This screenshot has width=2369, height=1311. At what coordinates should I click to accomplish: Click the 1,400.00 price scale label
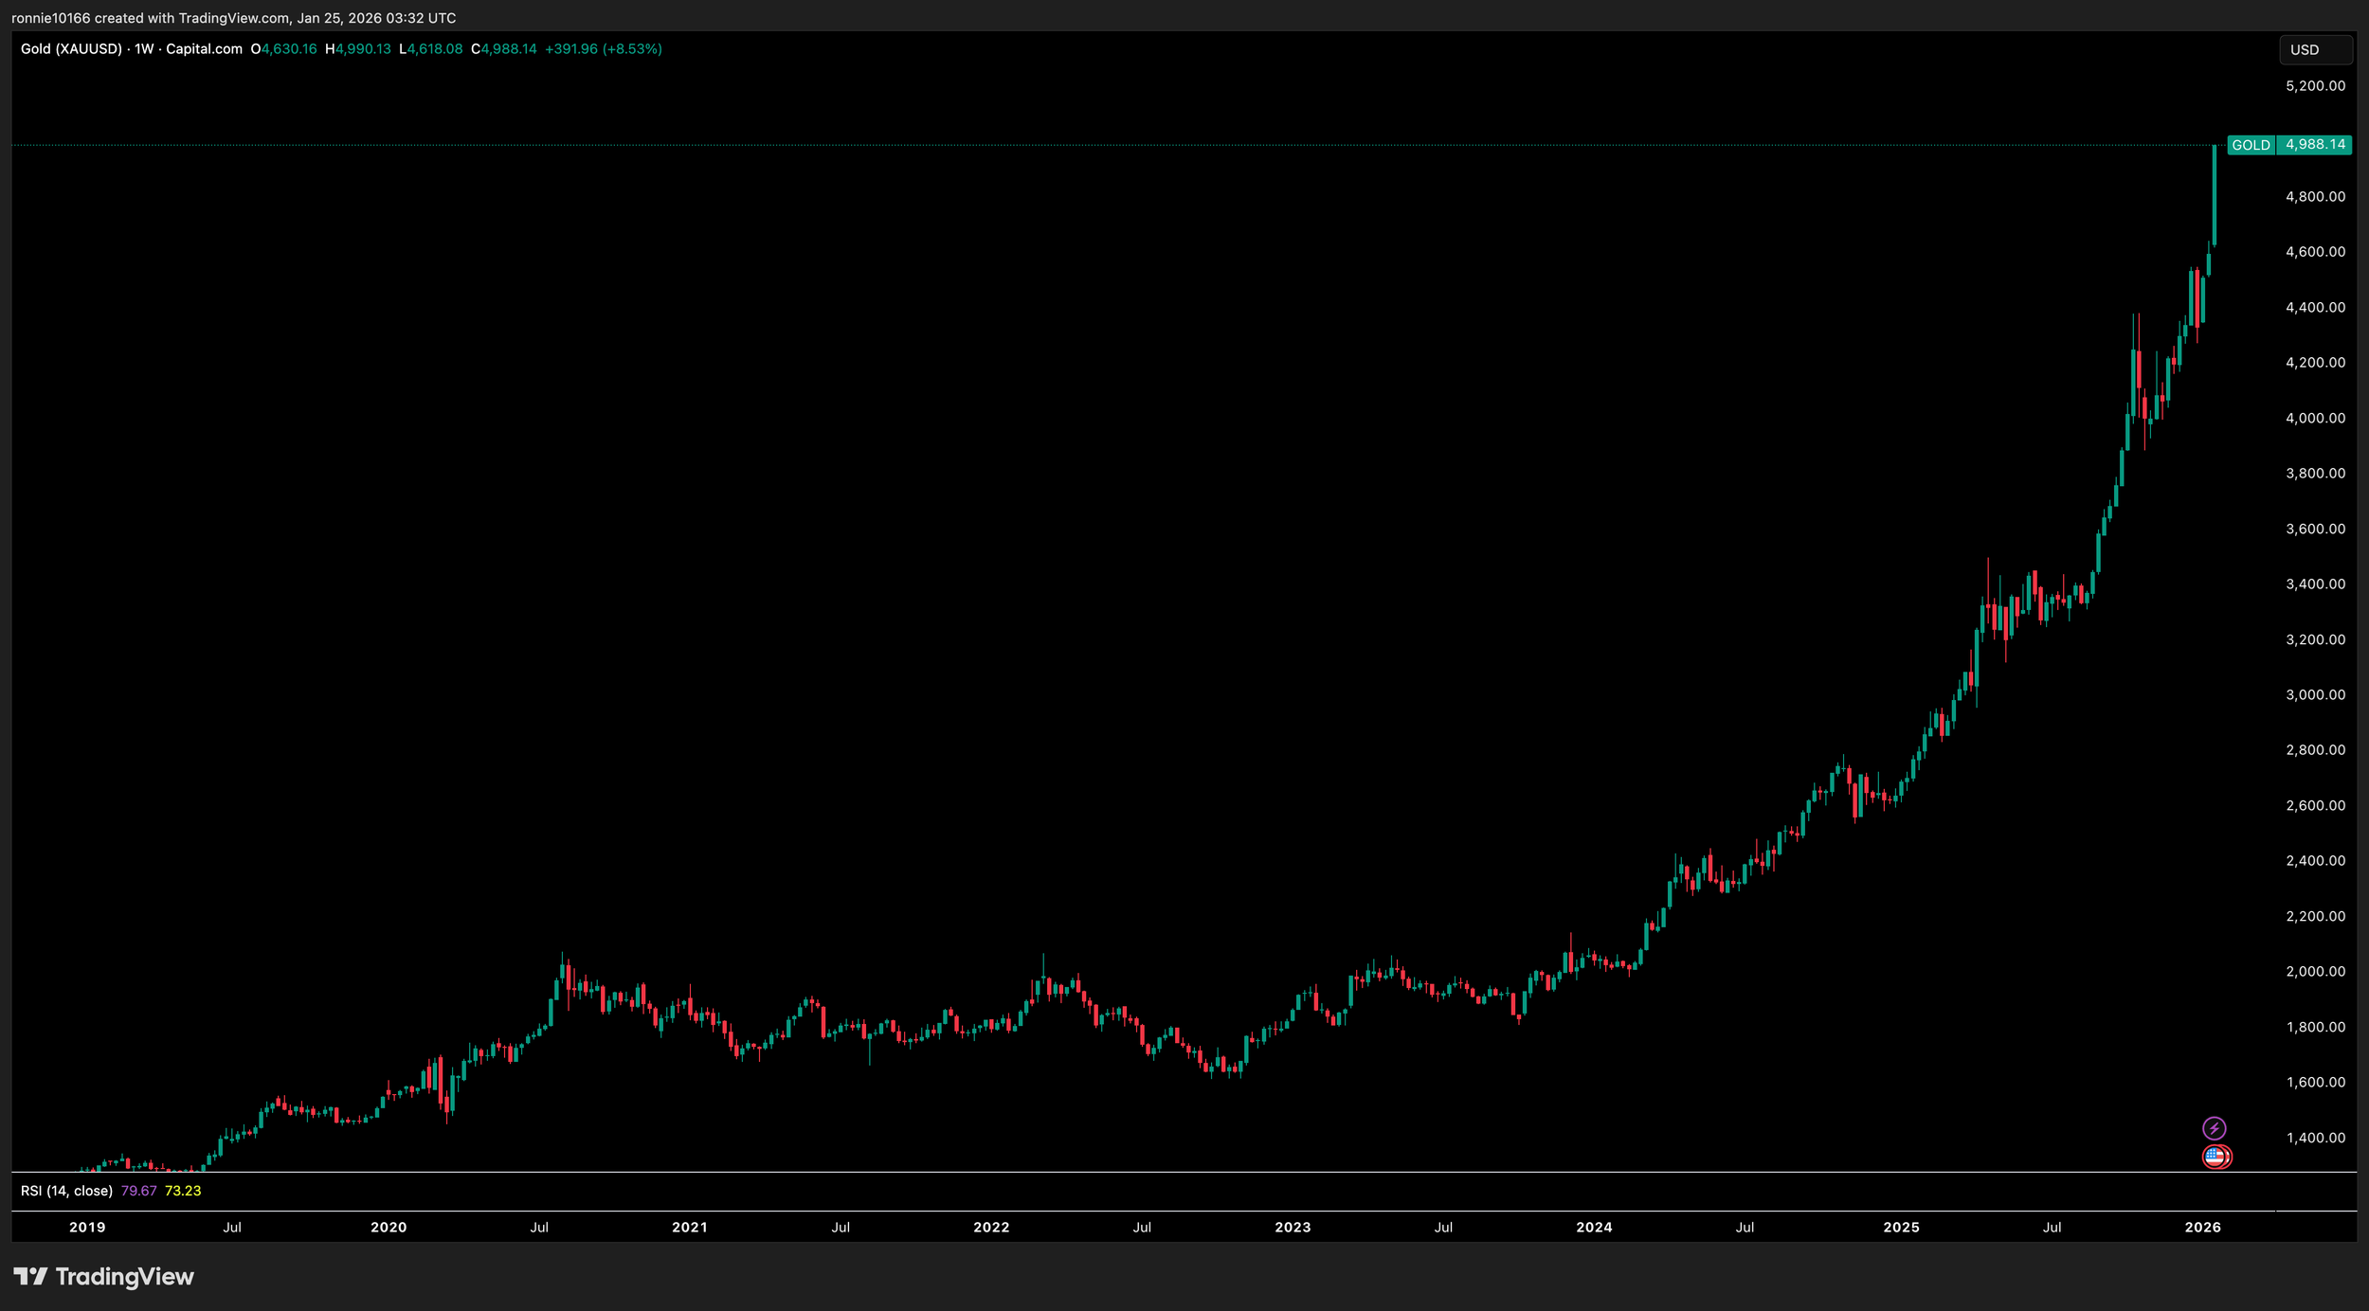(x=2315, y=1138)
